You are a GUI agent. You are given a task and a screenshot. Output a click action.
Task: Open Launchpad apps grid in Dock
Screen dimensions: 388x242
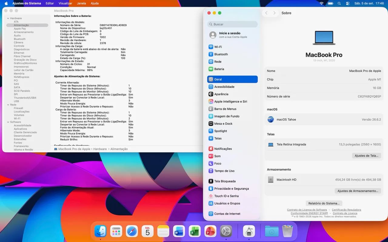tap(116, 231)
